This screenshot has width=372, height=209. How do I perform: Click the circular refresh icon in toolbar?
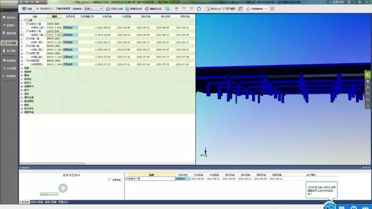click(x=199, y=9)
